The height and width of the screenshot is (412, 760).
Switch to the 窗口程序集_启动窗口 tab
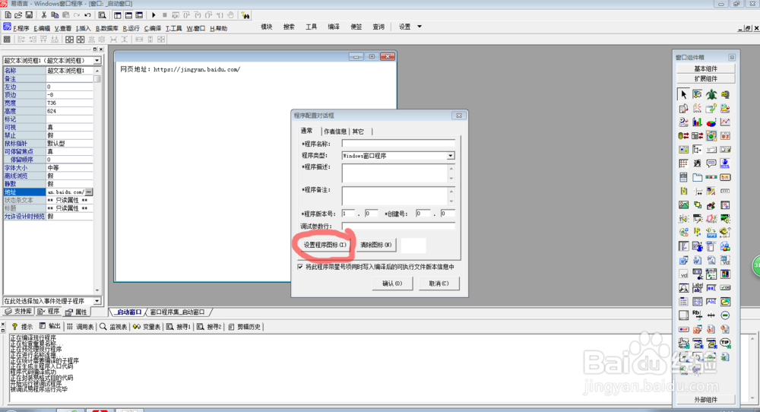tap(177, 312)
